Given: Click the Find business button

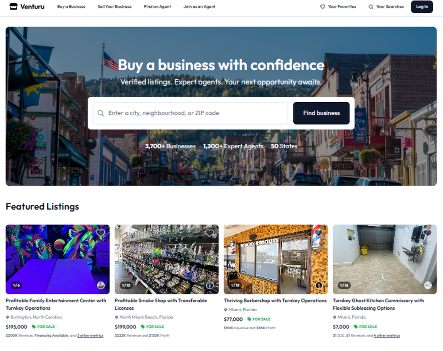Looking at the screenshot, I should point(321,113).
